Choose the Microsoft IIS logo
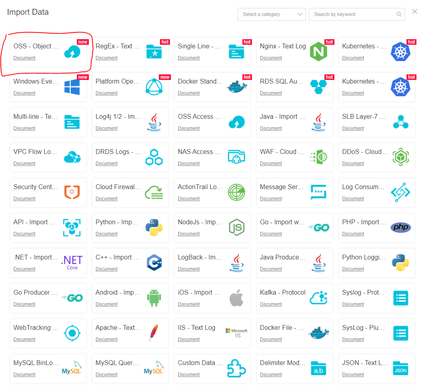The height and width of the screenshot is (391, 425). [237, 333]
